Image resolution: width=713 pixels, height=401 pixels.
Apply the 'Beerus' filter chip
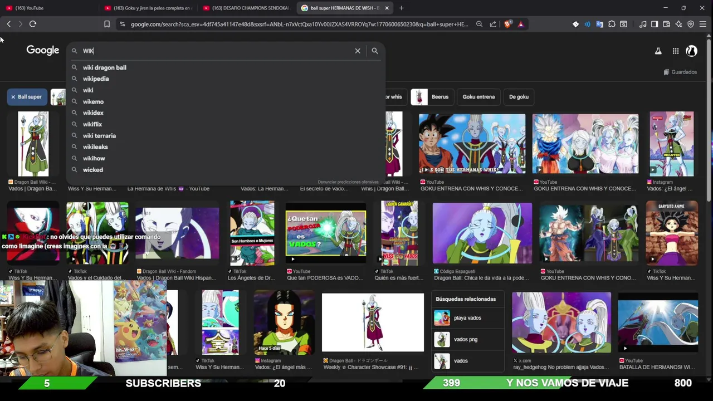(431, 97)
